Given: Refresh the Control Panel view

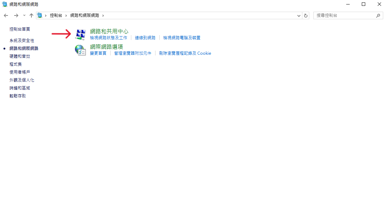Looking at the screenshot, I should (x=306, y=15).
